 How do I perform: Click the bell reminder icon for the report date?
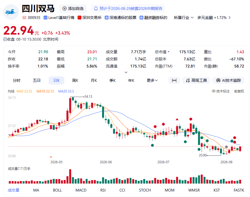[96, 9]
